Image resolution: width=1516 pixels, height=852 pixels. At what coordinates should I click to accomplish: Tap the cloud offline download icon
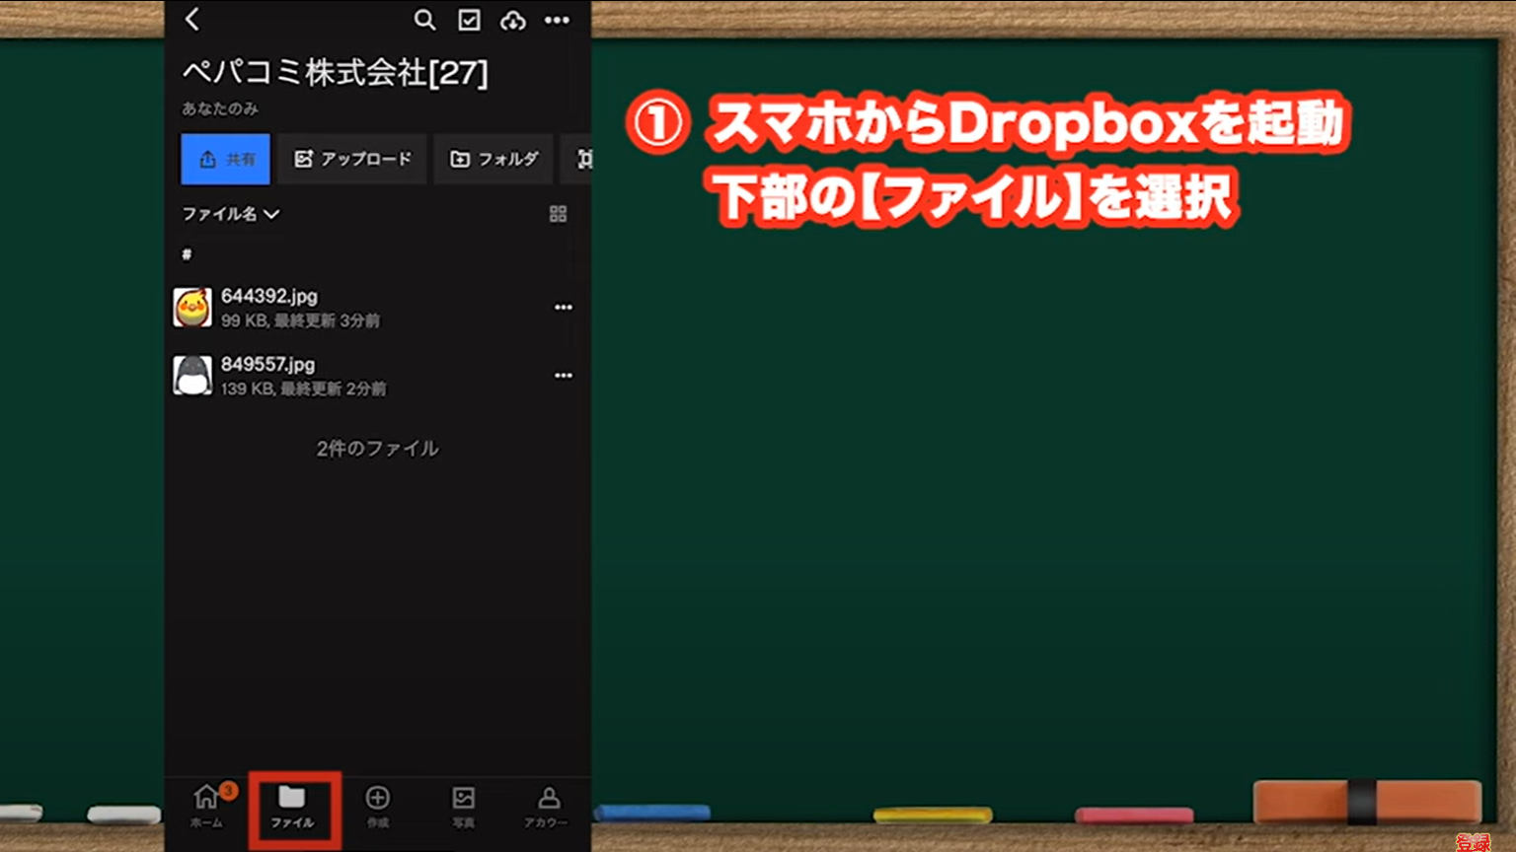click(513, 20)
